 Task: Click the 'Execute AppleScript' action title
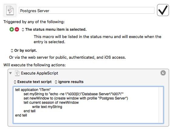(x=39, y=73)
